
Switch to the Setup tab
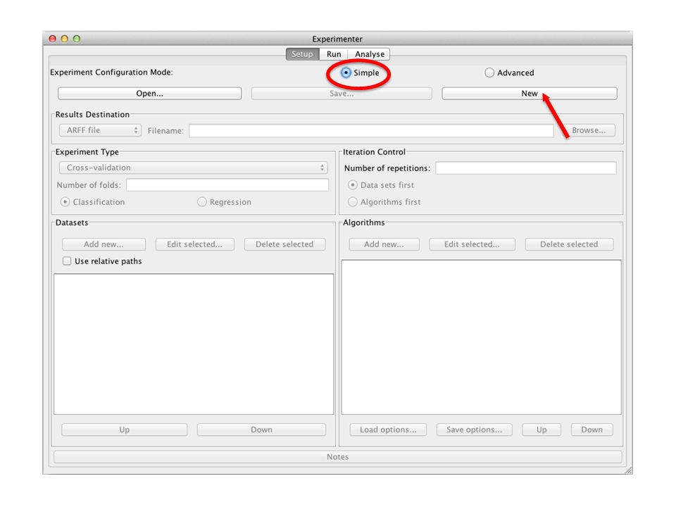click(302, 54)
